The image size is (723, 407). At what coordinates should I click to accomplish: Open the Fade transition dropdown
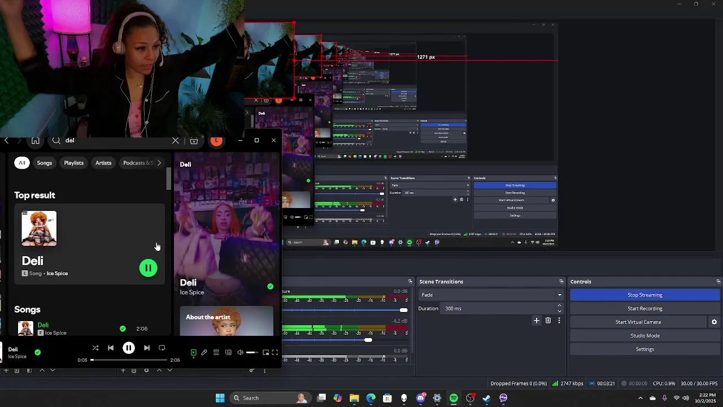click(x=491, y=295)
